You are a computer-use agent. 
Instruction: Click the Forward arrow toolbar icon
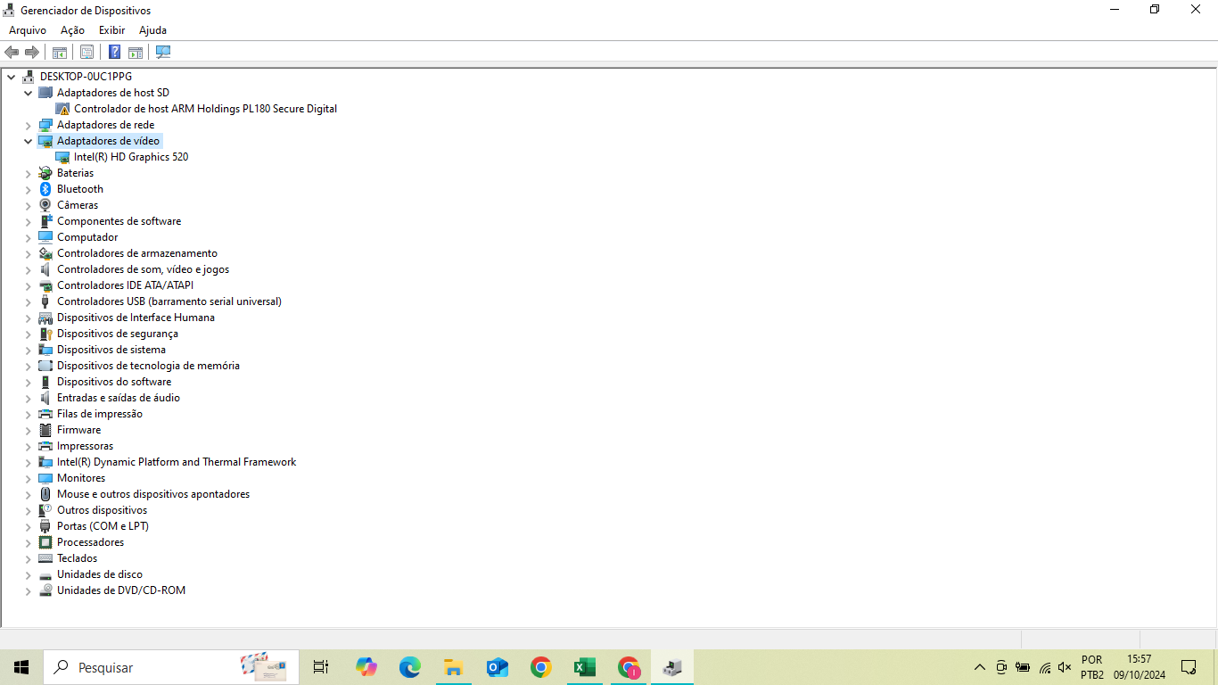(32, 52)
